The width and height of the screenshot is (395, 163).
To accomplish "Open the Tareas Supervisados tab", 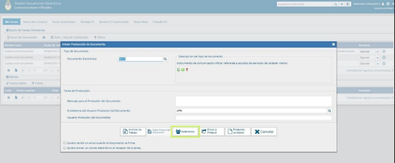I will pyautogui.click(x=64, y=22).
